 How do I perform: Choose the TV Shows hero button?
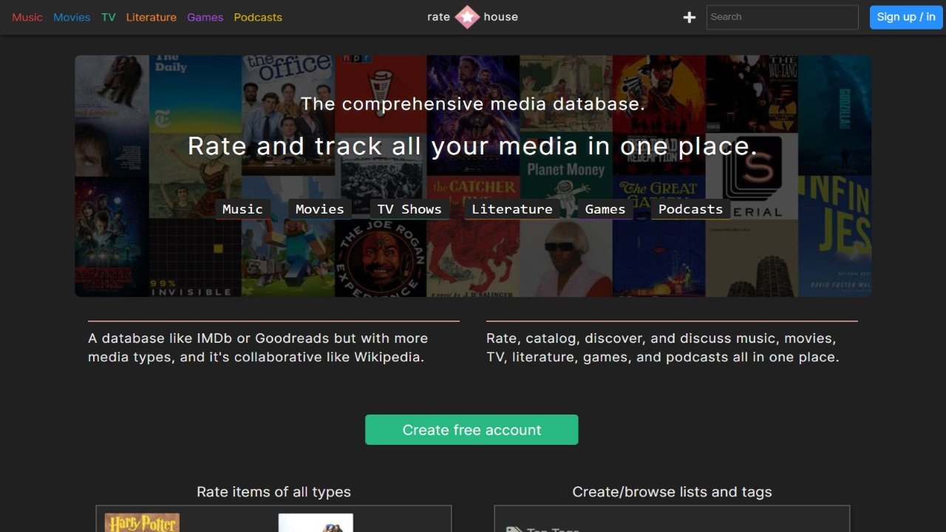click(409, 209)
